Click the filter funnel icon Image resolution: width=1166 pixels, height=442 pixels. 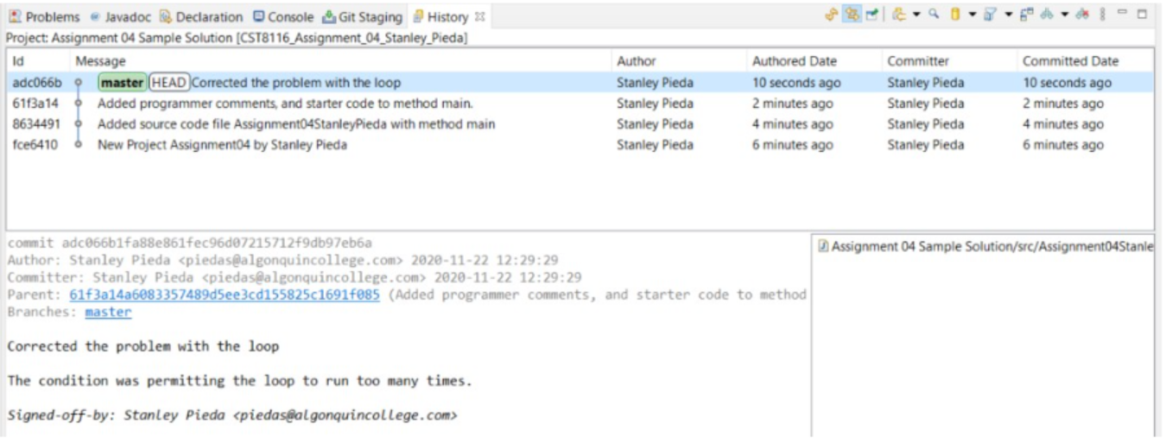tap(991, 15)
